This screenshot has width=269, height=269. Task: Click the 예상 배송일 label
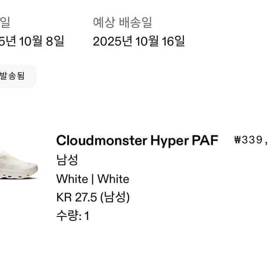pos(122,22)
